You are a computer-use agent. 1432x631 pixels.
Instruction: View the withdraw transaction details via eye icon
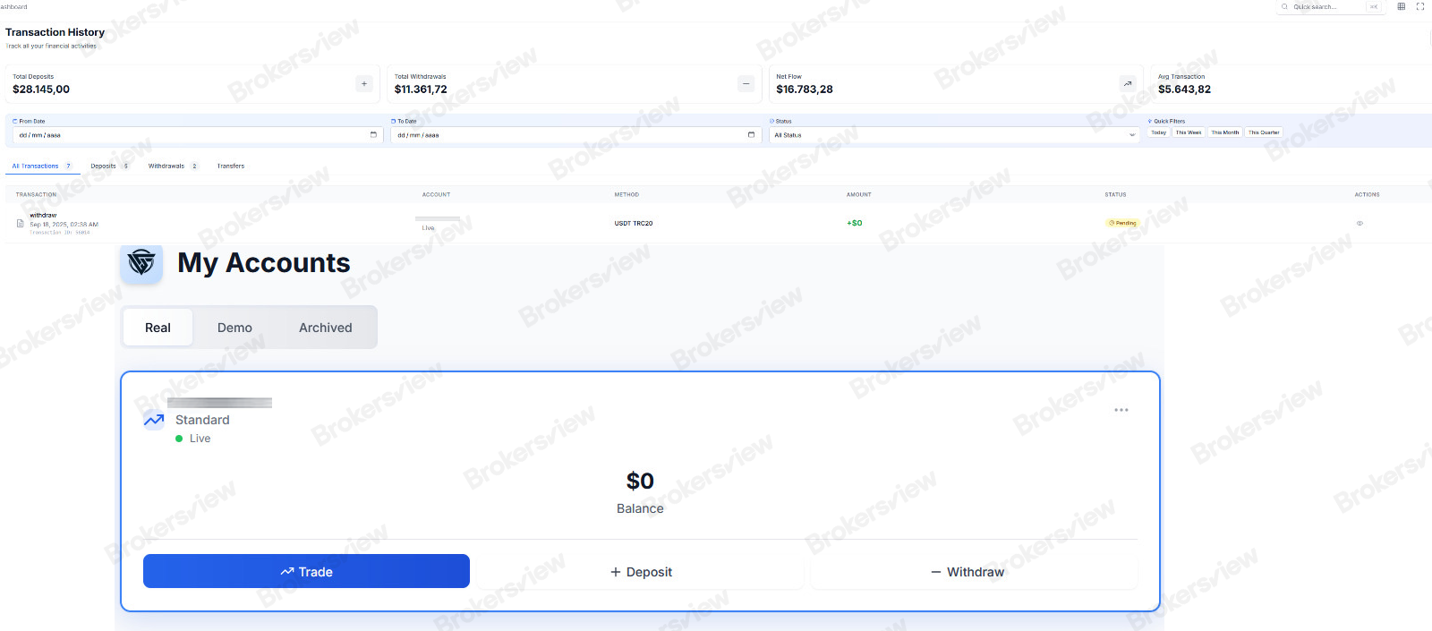tap(1360, 223)
